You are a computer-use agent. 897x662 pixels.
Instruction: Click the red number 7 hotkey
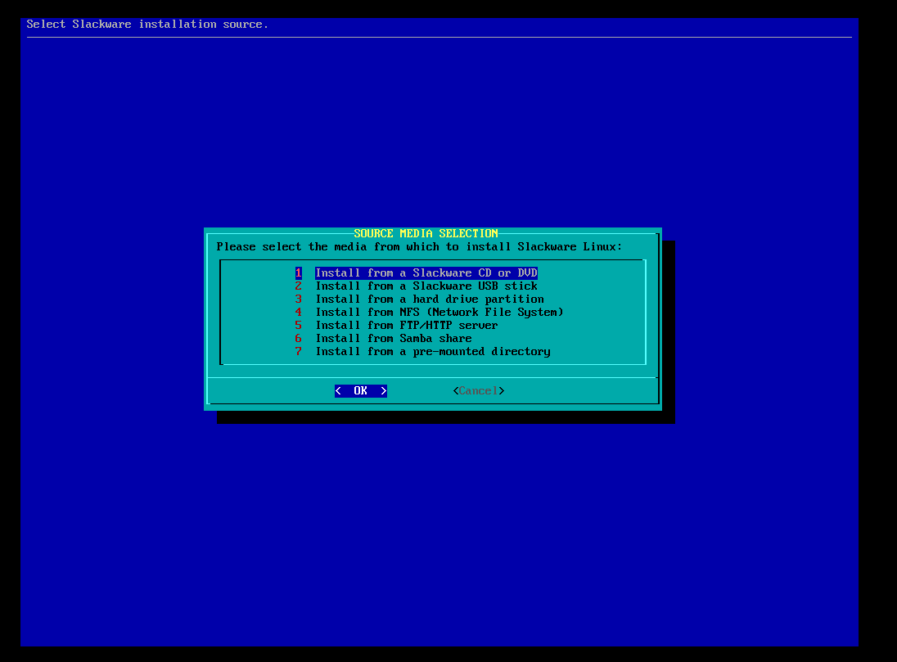pos(299,352)
